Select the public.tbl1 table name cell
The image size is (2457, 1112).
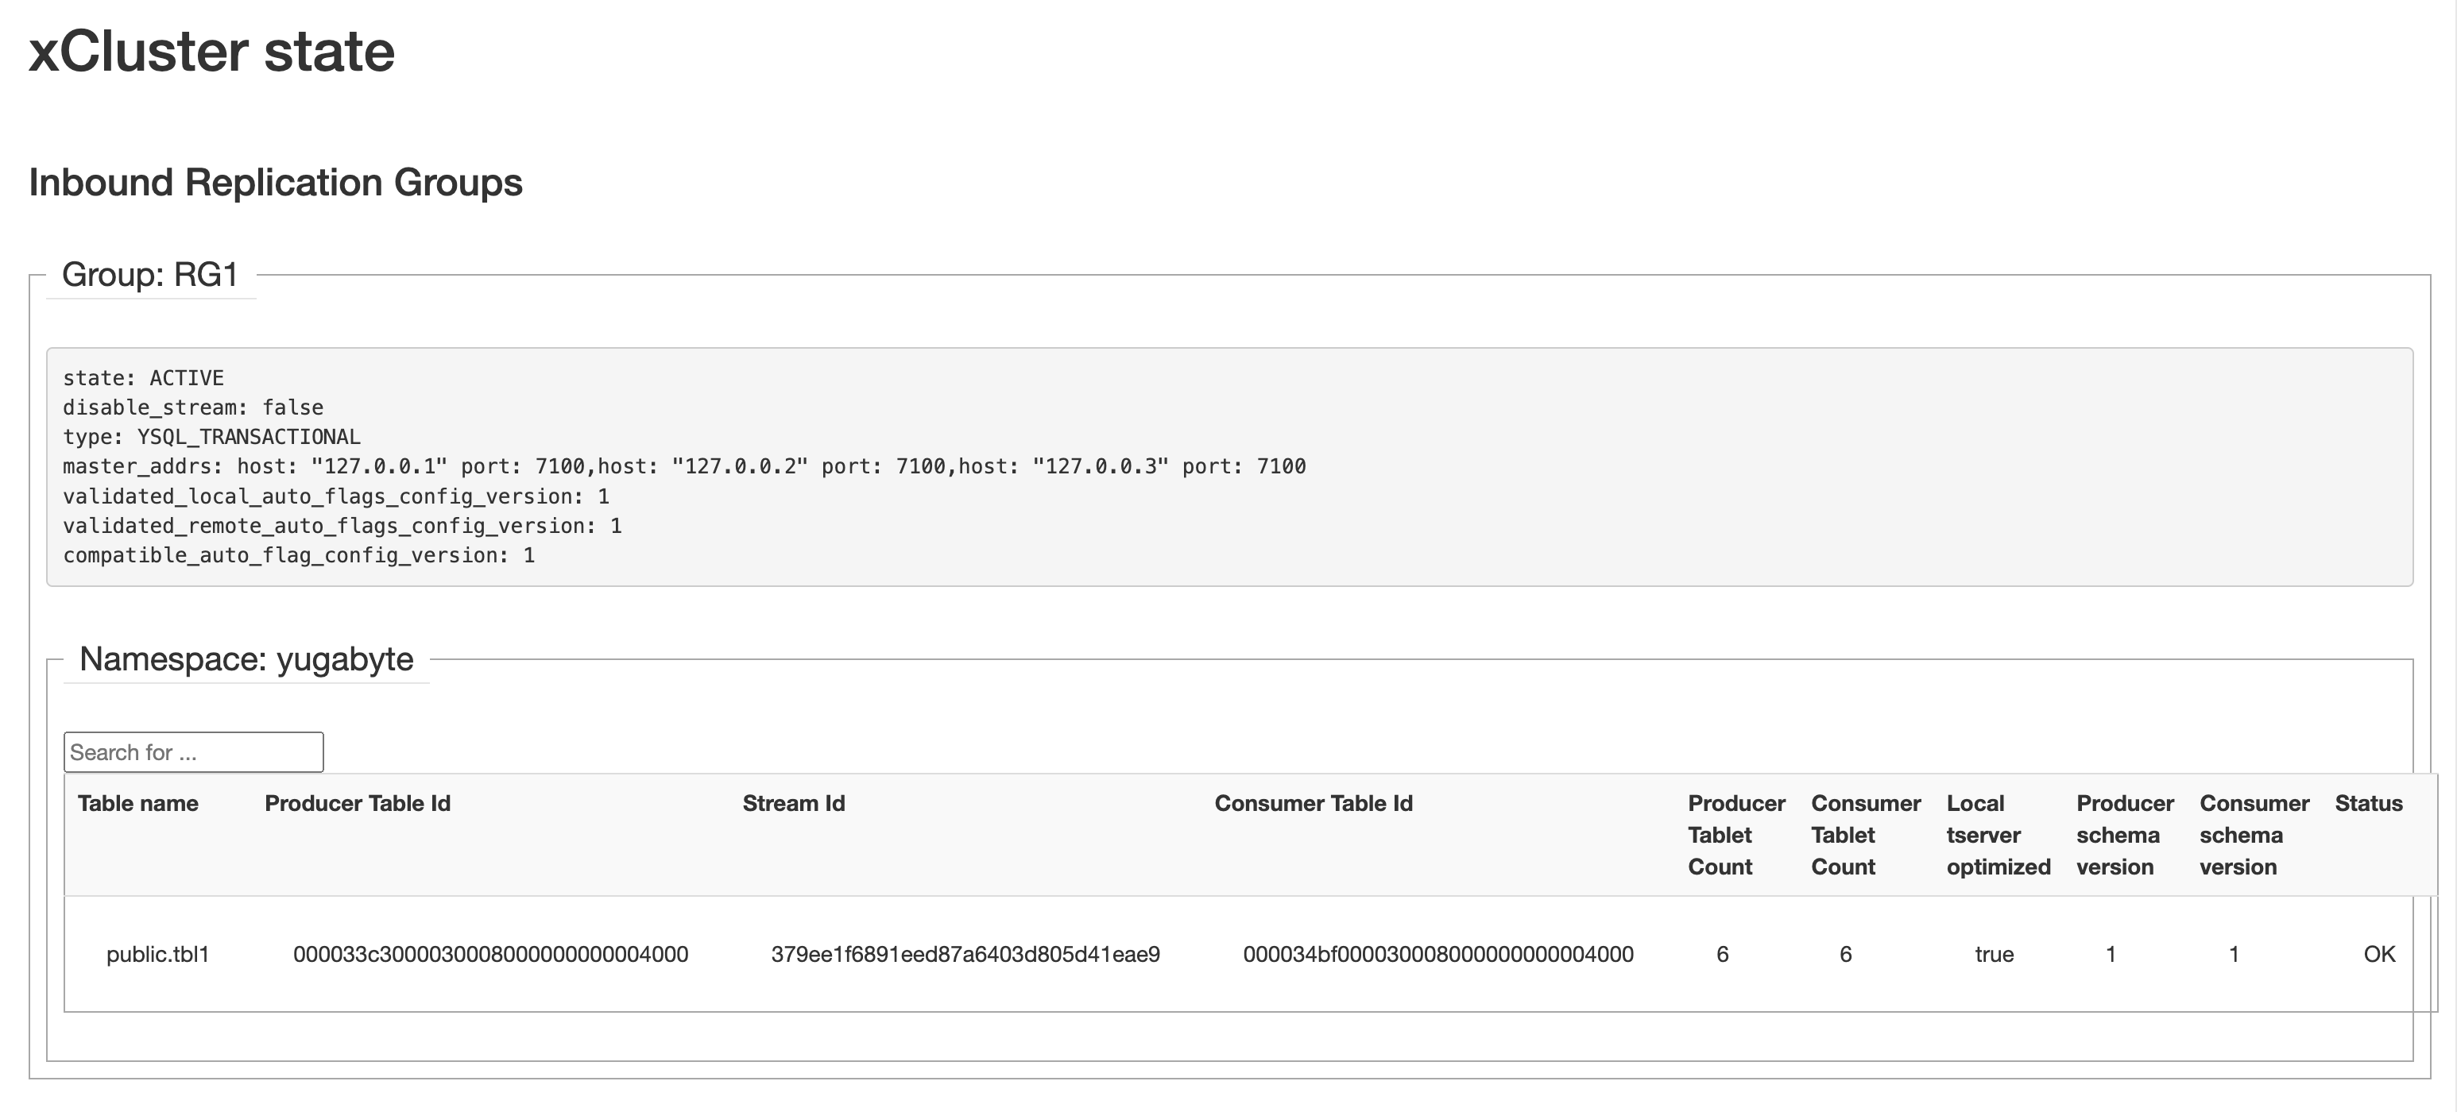[x=157, y=955]
